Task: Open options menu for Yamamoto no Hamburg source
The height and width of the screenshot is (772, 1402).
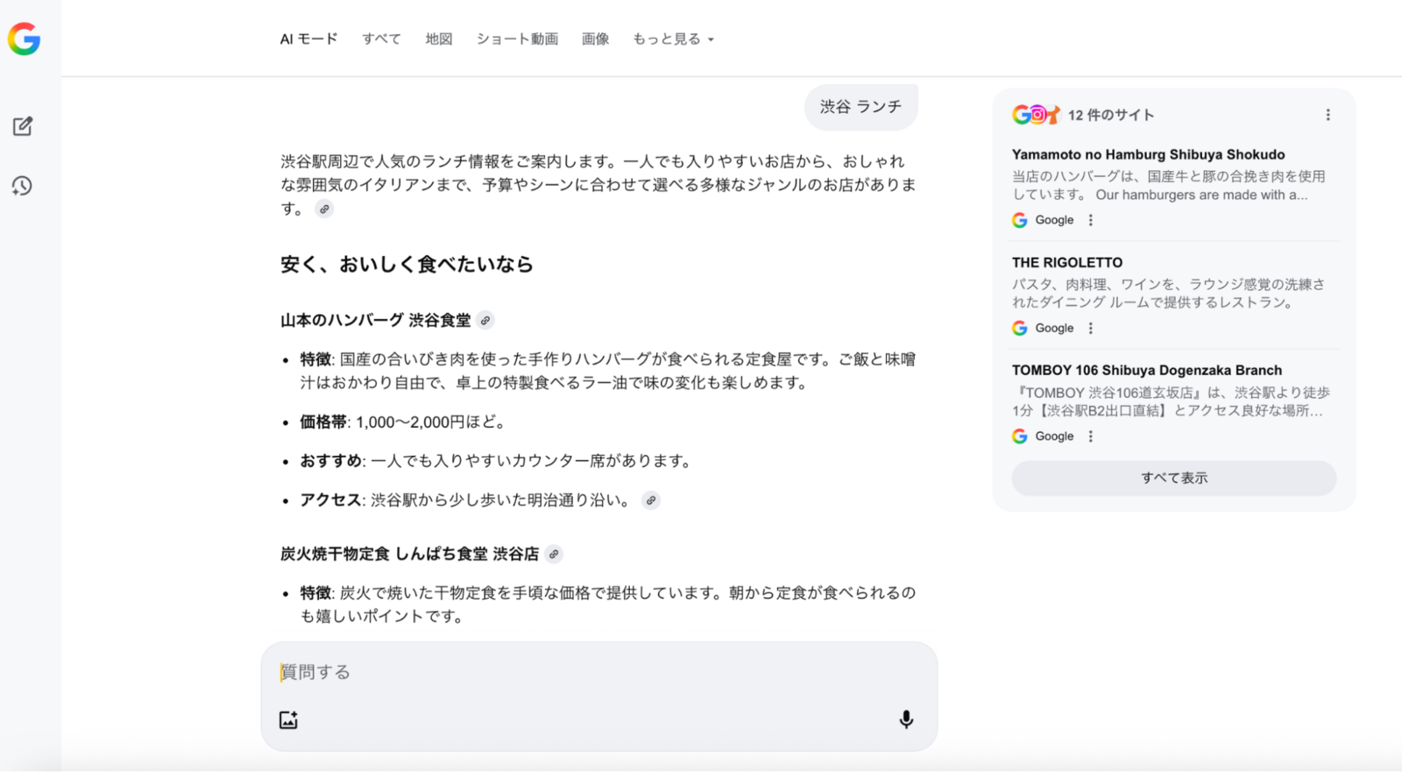Action: pos(1091,220)
